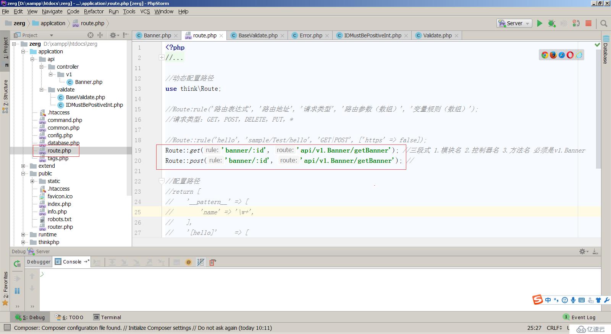
Task: Open the Database tool window
Action: pyautogui.click(x=606, y=50)
